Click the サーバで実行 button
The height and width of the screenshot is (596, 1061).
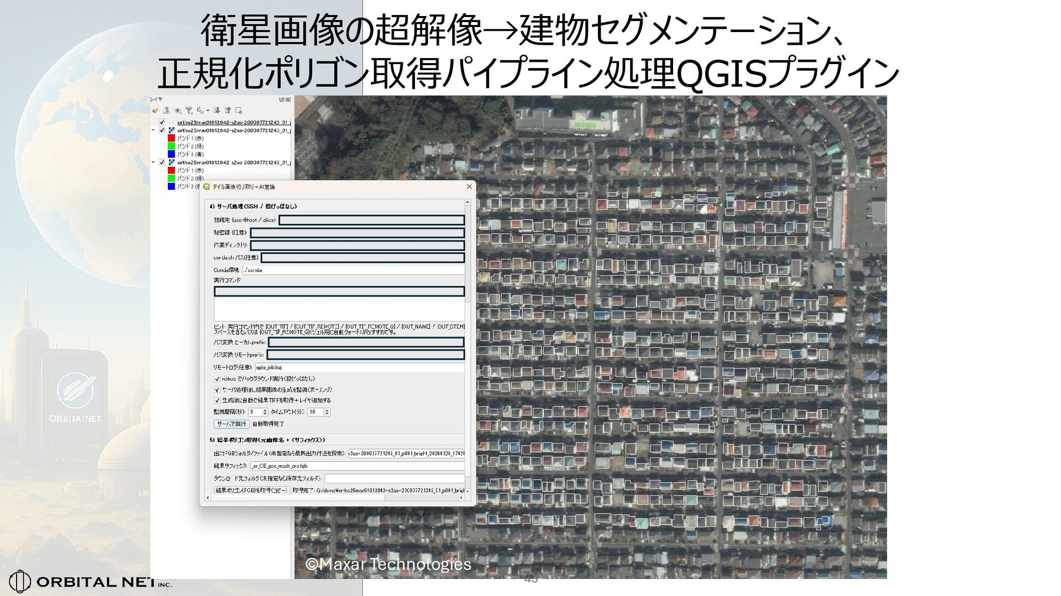pos(232,424)
